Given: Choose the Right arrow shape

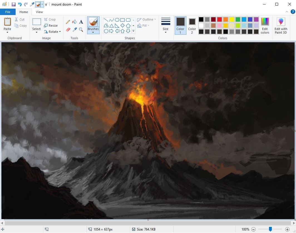Looking at the screenshot, I should (111, 31).
